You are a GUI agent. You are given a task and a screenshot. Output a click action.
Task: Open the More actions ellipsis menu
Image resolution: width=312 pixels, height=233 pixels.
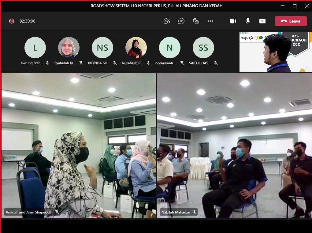tap(210, 21)
